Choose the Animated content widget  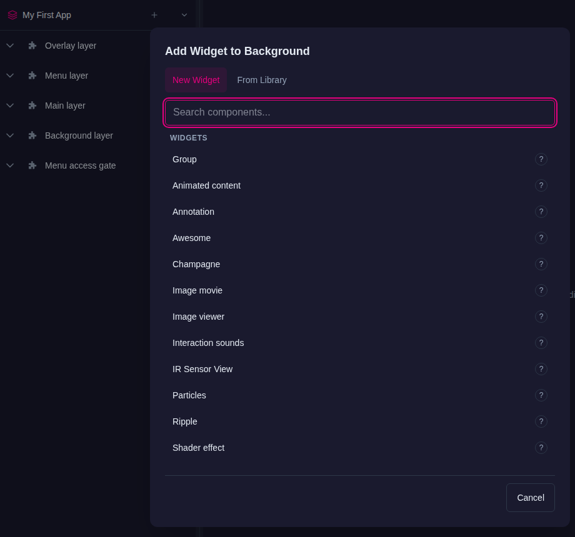[x=360, y=185]
